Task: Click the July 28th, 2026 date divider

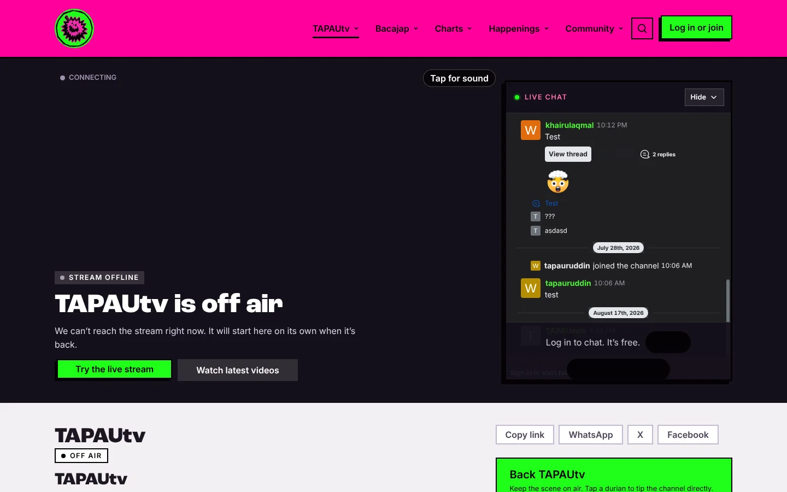Action: point(618,248)
